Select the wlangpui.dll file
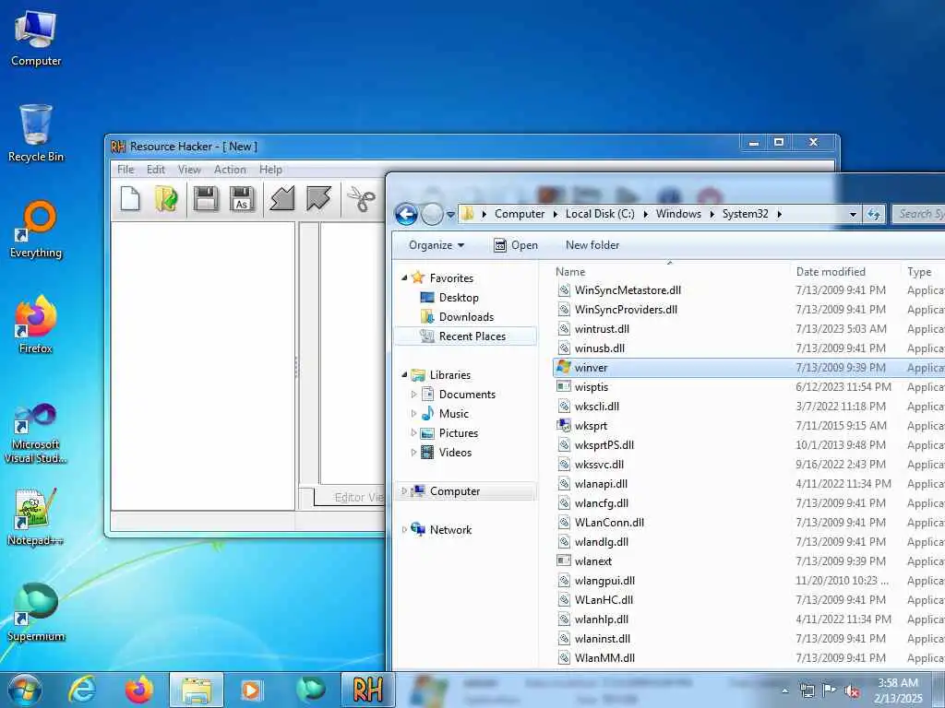This screenshot has height=708, width=945. pos(604,581)
